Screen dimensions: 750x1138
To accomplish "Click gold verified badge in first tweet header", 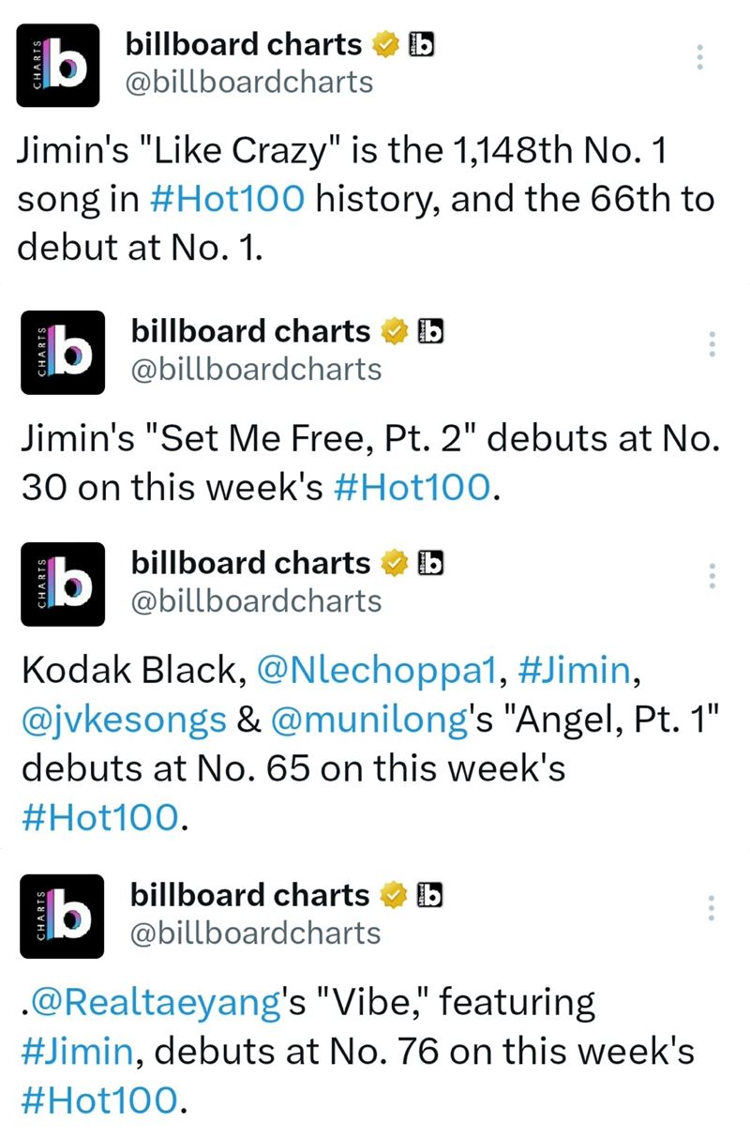I will pyautogui.click(x=384, y=44).
